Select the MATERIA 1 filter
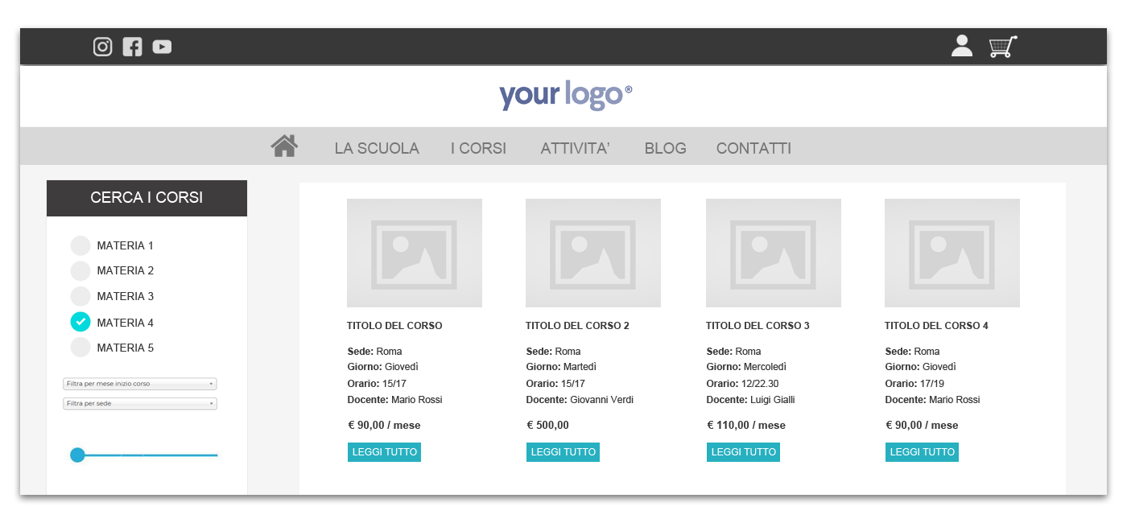 point(80,245)
